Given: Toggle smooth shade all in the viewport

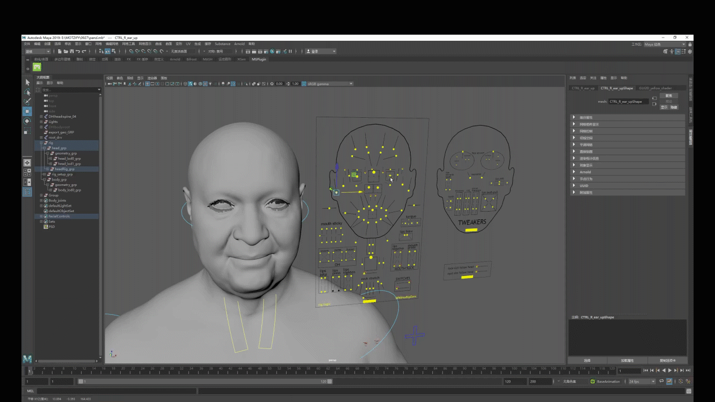Looking at the screenshot, I should (190, 84).
